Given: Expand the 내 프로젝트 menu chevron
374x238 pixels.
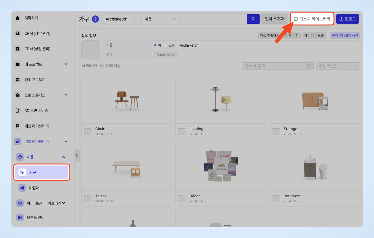Looking at the screenshot, I should click(66, 64).
